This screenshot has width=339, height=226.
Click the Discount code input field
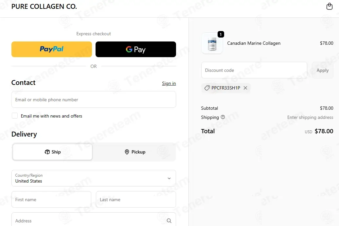[x=254, y=70]
